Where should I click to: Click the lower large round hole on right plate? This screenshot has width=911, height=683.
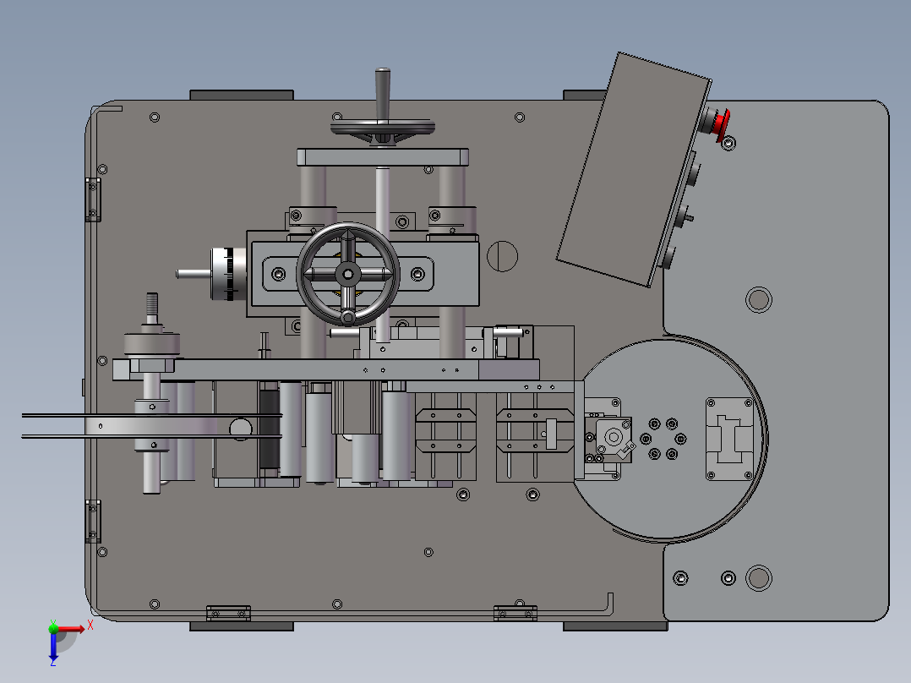pos(758,578)
